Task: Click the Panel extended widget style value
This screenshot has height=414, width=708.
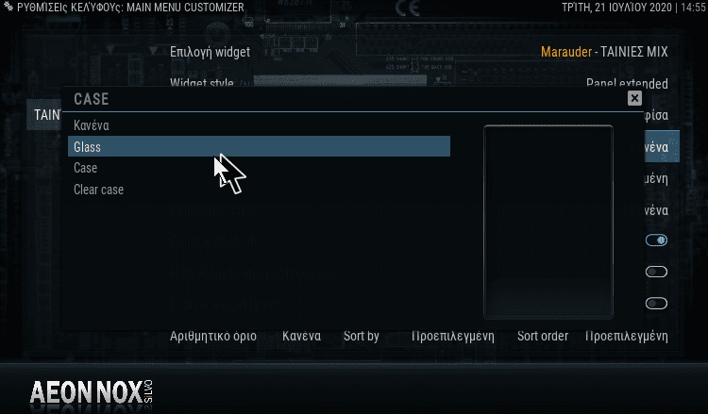Action: tap(627, 83)
